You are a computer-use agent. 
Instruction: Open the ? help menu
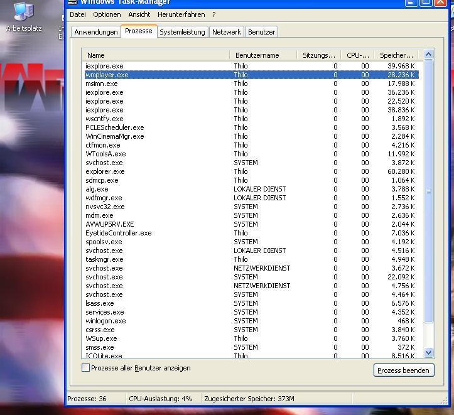pyautogui.click(x=213, y=14)
